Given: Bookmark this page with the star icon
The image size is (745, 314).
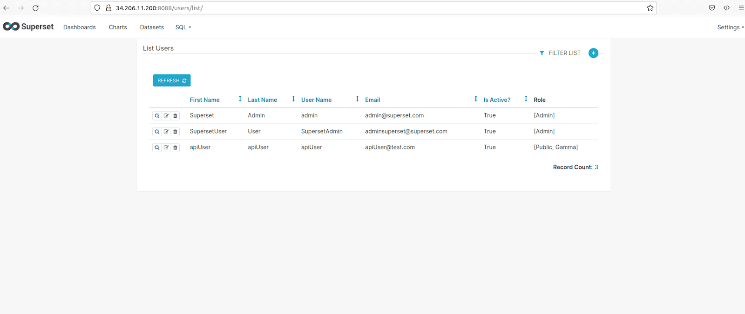Looking at the screenshot, I should click(650, 8).
